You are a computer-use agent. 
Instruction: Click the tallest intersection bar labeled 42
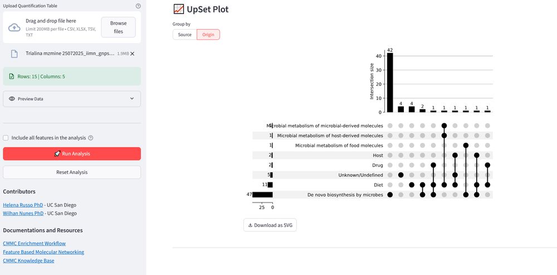pyautogui.click(x=390, y=83)
